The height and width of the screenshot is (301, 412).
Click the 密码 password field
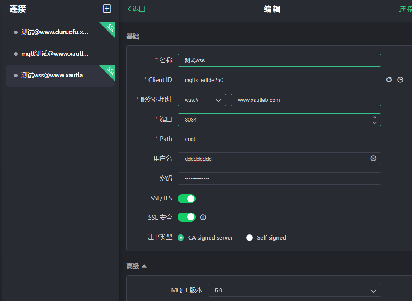coord(279,178)
